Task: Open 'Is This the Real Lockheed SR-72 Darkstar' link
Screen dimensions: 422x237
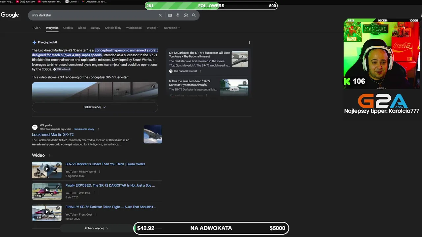Action: point(190,83)
